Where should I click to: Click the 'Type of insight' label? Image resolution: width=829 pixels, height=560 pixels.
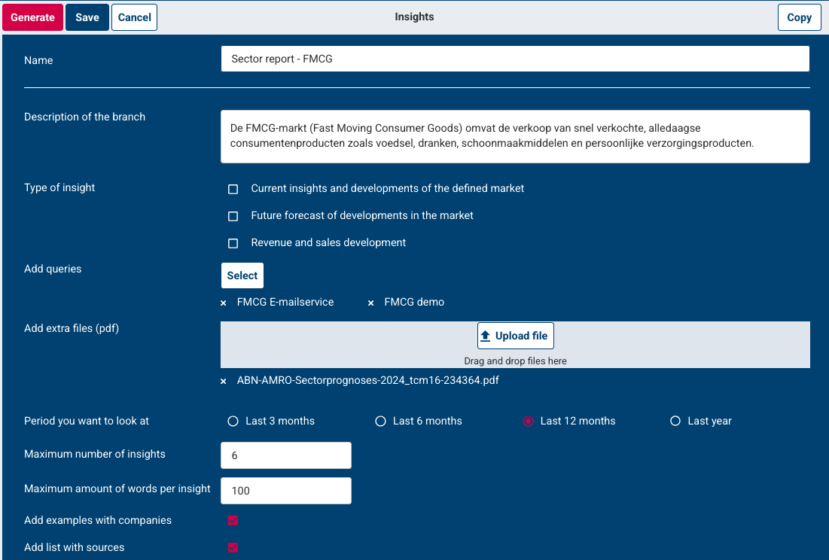pos(59,187)
